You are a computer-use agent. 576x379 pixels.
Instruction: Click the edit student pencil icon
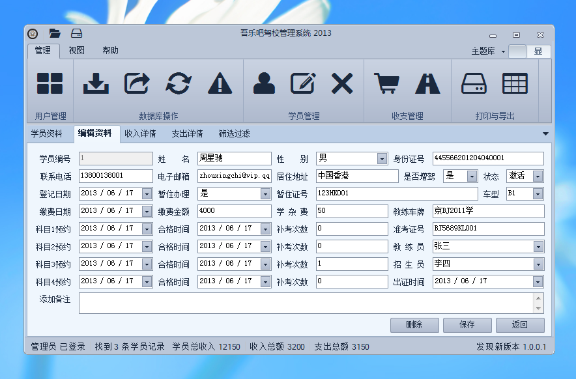[303, 83]
